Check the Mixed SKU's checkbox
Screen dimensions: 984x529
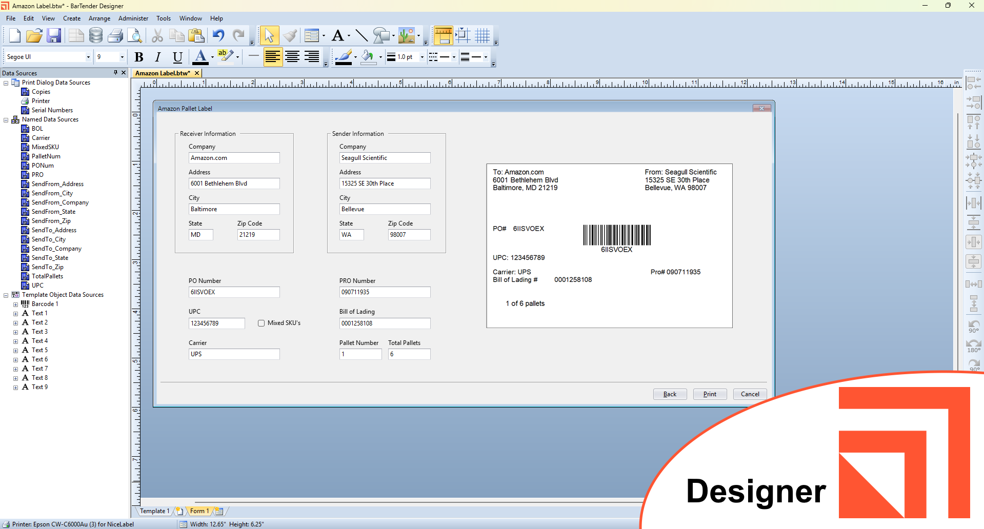[262, 323]
